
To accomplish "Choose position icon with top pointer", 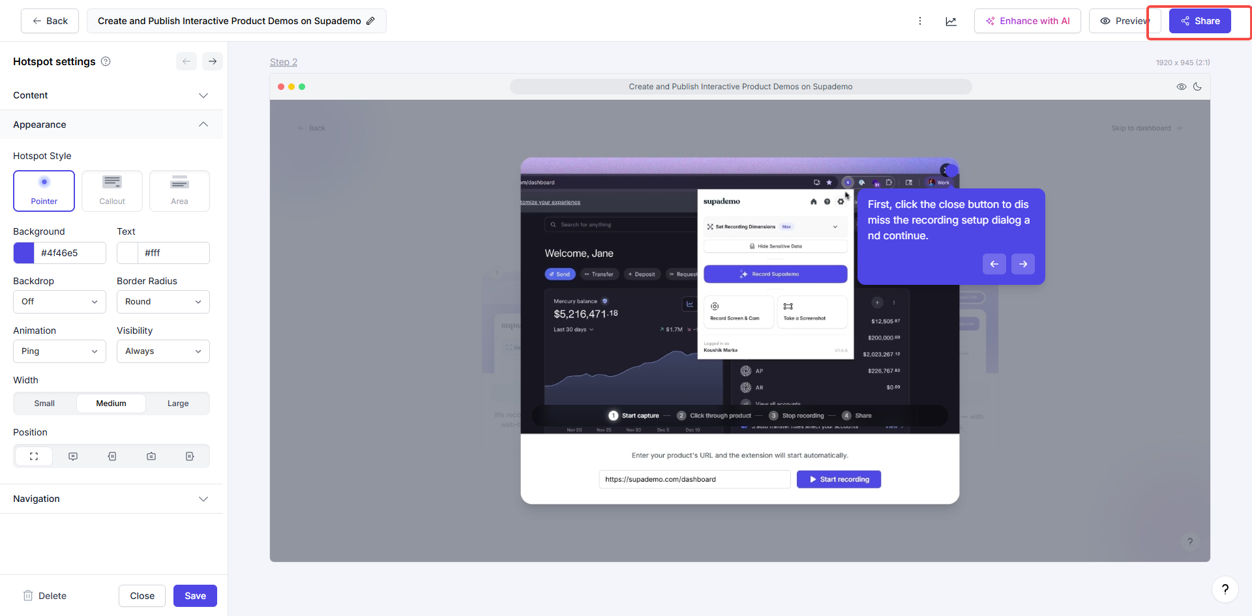I will pyautogui.click(x=151, y=456).
